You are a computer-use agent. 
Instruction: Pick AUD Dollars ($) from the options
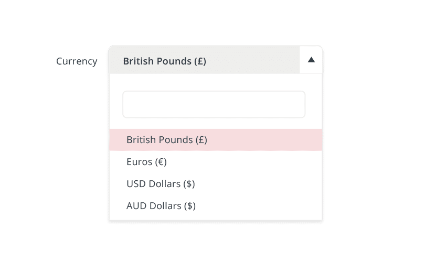click(161, 206)
